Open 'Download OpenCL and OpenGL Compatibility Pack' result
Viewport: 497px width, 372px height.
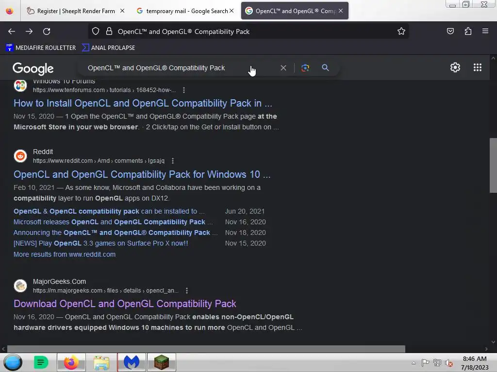125,304
